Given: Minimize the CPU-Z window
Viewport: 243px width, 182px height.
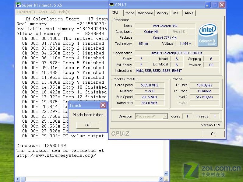Looking at the screenshot, I should pyautogui.click(x=207, y=5).
